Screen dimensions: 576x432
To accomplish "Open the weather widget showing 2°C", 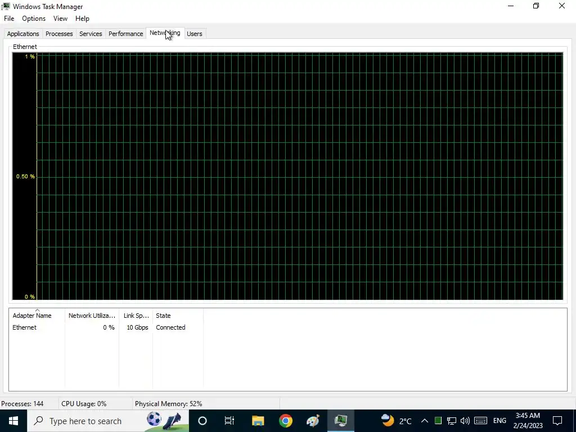I will tap(396, 421).
